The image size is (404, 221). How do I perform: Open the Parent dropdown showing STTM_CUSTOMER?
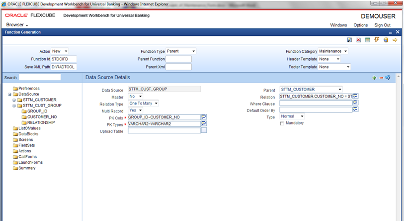pyautogui.click(x=311, y=89)
